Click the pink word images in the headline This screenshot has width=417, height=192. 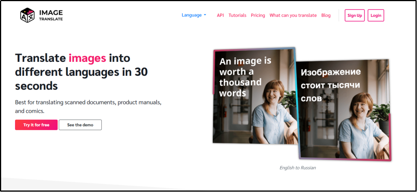87,58
